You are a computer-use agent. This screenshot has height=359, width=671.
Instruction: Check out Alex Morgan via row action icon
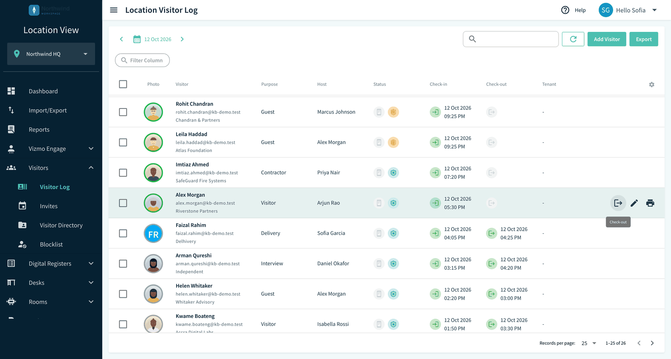tap(618, 203)
